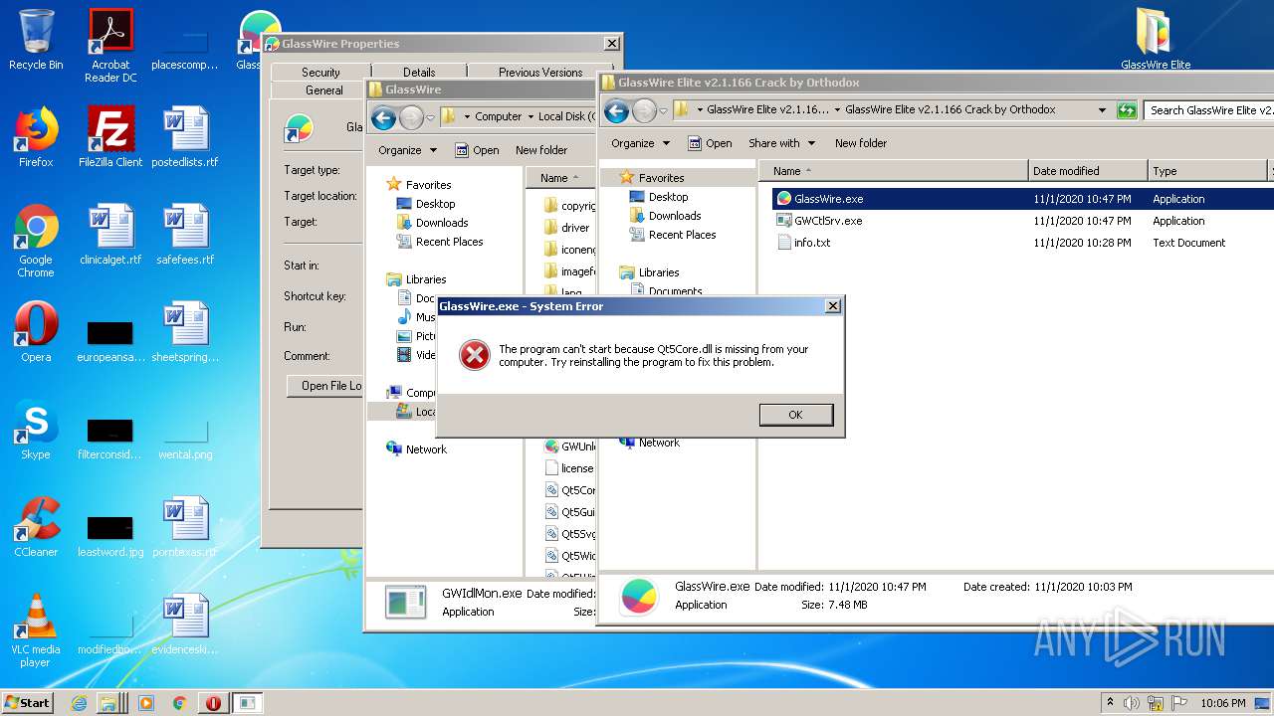The height and width of the screenshot is (716, 1274).
Task: Click Opera icon in the taskbar
Action: click(x=213, y=703)
